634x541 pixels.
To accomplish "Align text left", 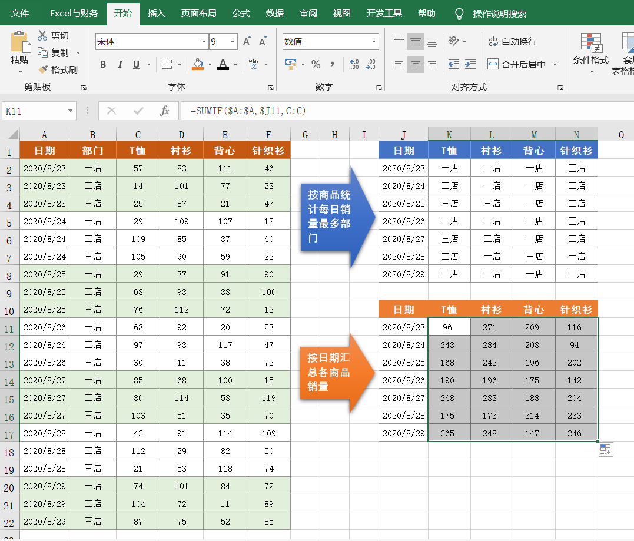I will (399, 64).
